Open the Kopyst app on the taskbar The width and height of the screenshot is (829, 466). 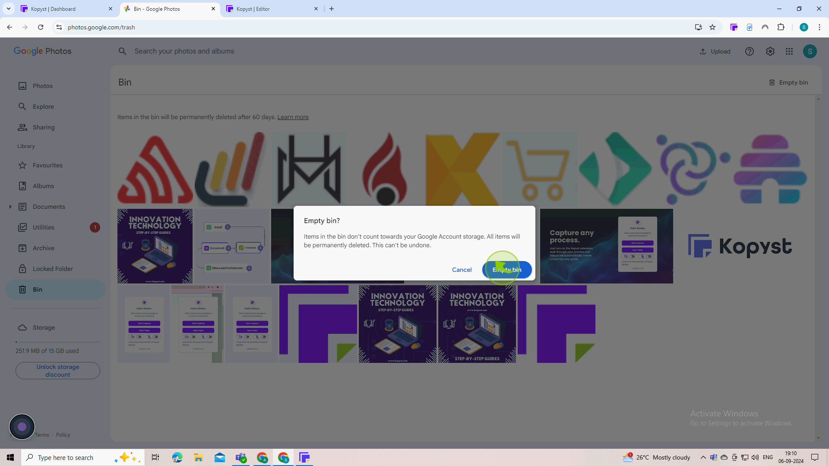pos(304,457)
